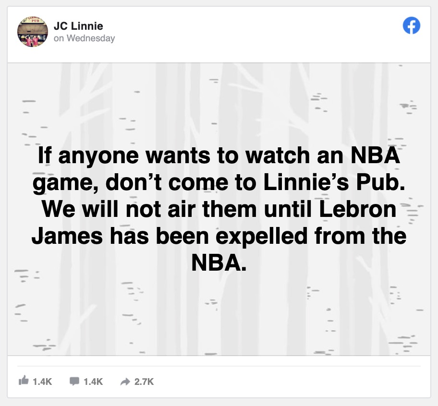Viewport: 438px width, 406px height.
Task: Click the phrase "We will not air them"
Action: pos(149,209)
